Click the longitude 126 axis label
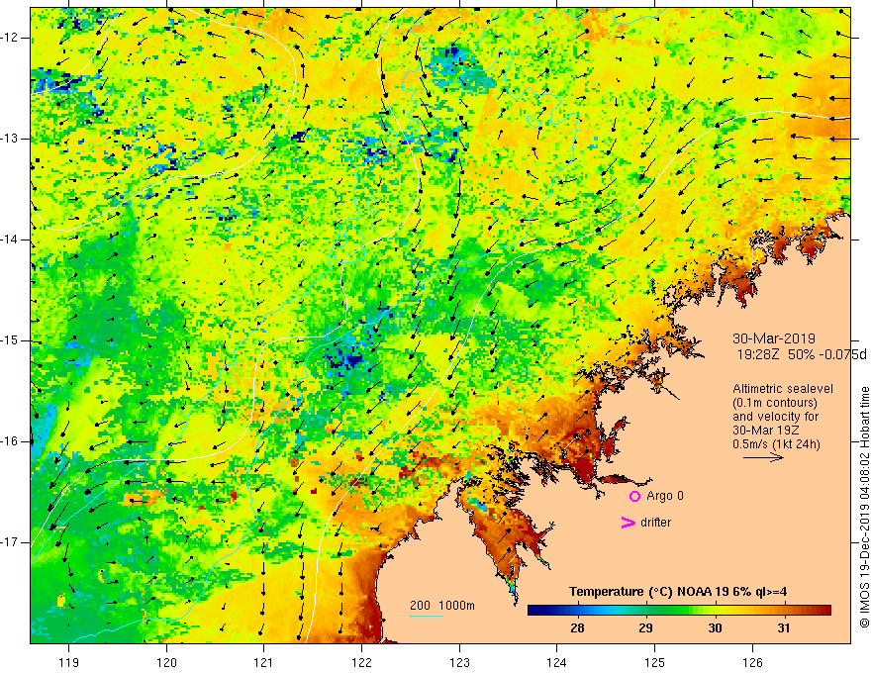 pyautogui.click(x=752, y=662)
